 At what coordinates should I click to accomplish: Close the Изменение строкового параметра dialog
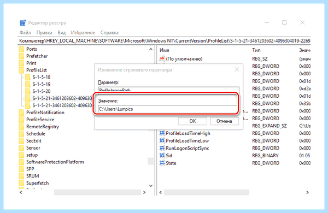pos(237,69)
